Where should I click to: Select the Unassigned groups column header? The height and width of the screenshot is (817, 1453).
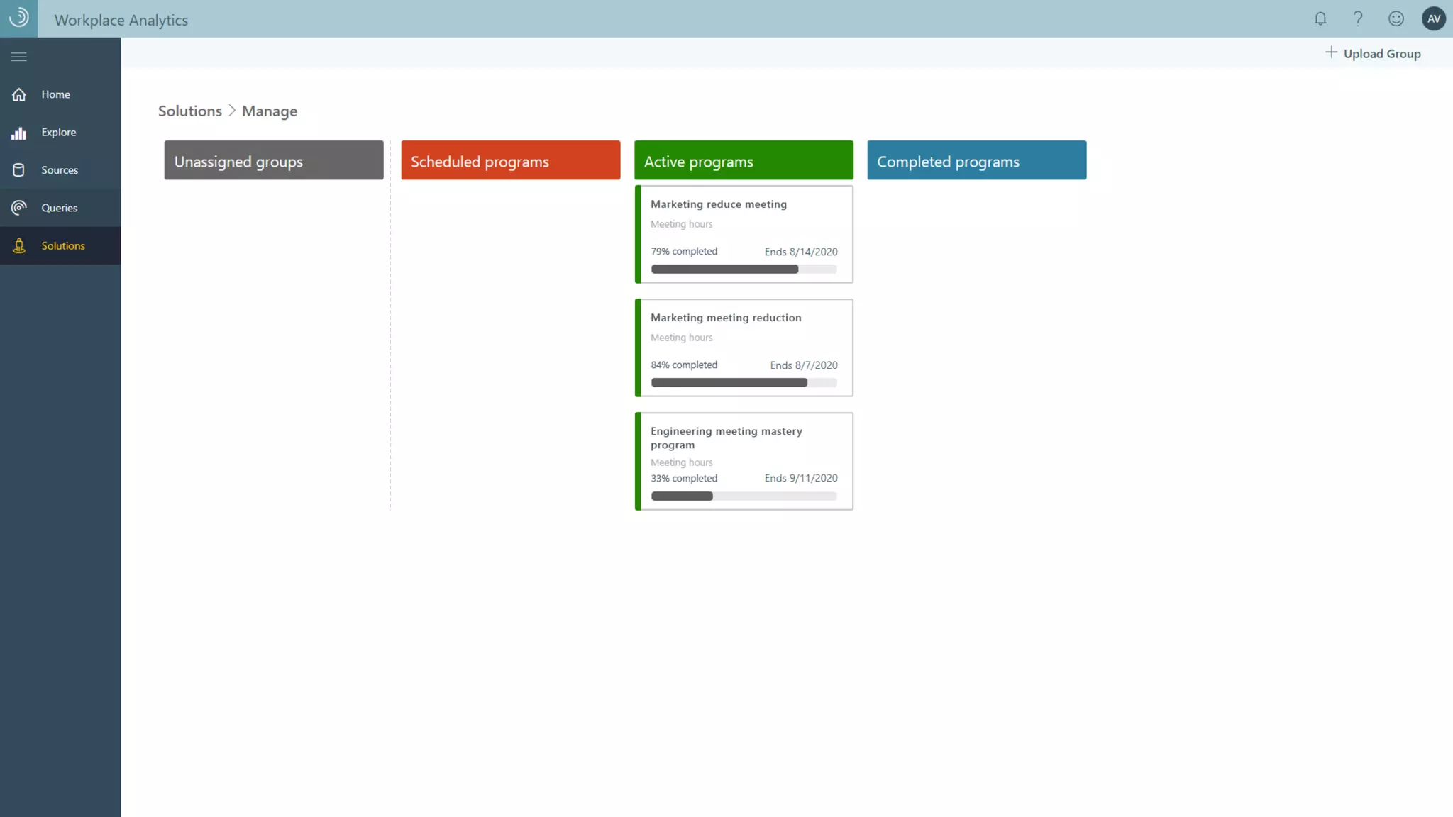pos(274,160)
